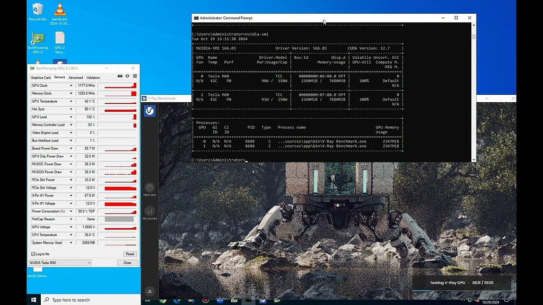Viewport: 543px width, 305px height.
Task: Launch bandicam from the desktop shortcut
Action: pyautogui.click(x=59, y=11)
